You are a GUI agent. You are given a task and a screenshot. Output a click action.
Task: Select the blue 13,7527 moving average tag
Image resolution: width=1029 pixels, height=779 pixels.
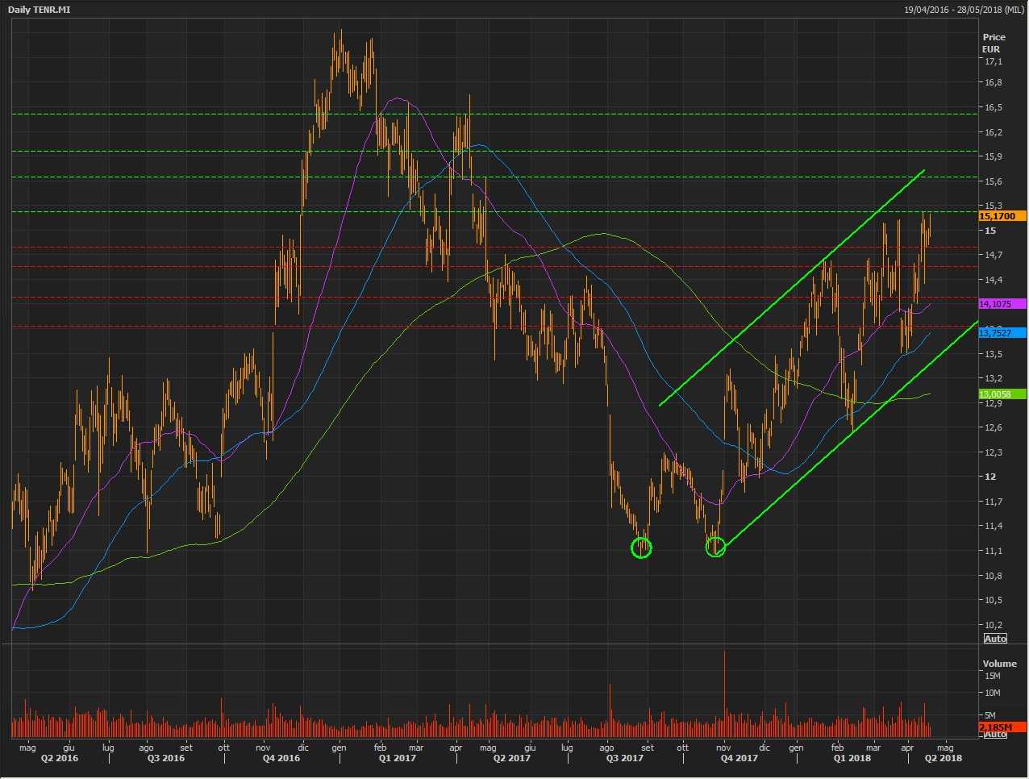(x=1002, y=333)
